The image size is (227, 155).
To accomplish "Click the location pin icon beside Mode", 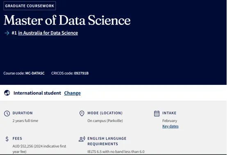I will point(82,113).
